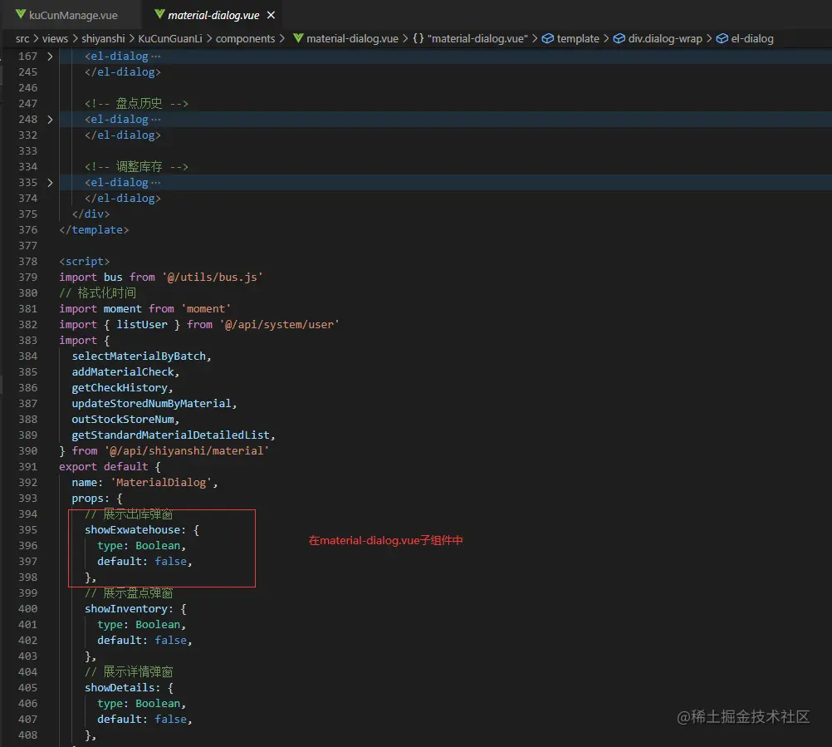The width and height of the screenshot is (832, 747).
Task: Close the material-dialog.vue tab
Action: [x=271, y=15]
